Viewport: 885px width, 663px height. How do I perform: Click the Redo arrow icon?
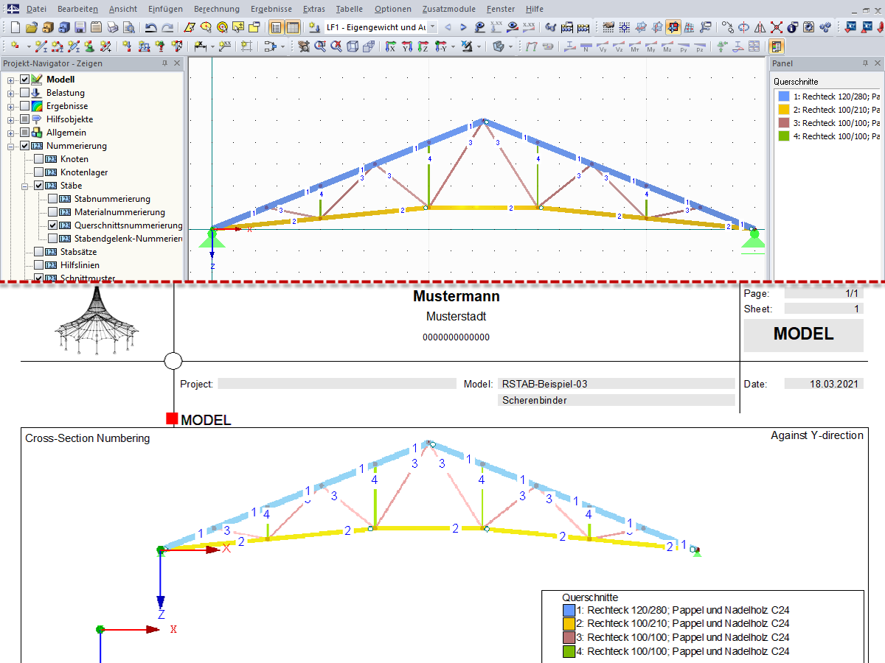(x=167, y=27)
